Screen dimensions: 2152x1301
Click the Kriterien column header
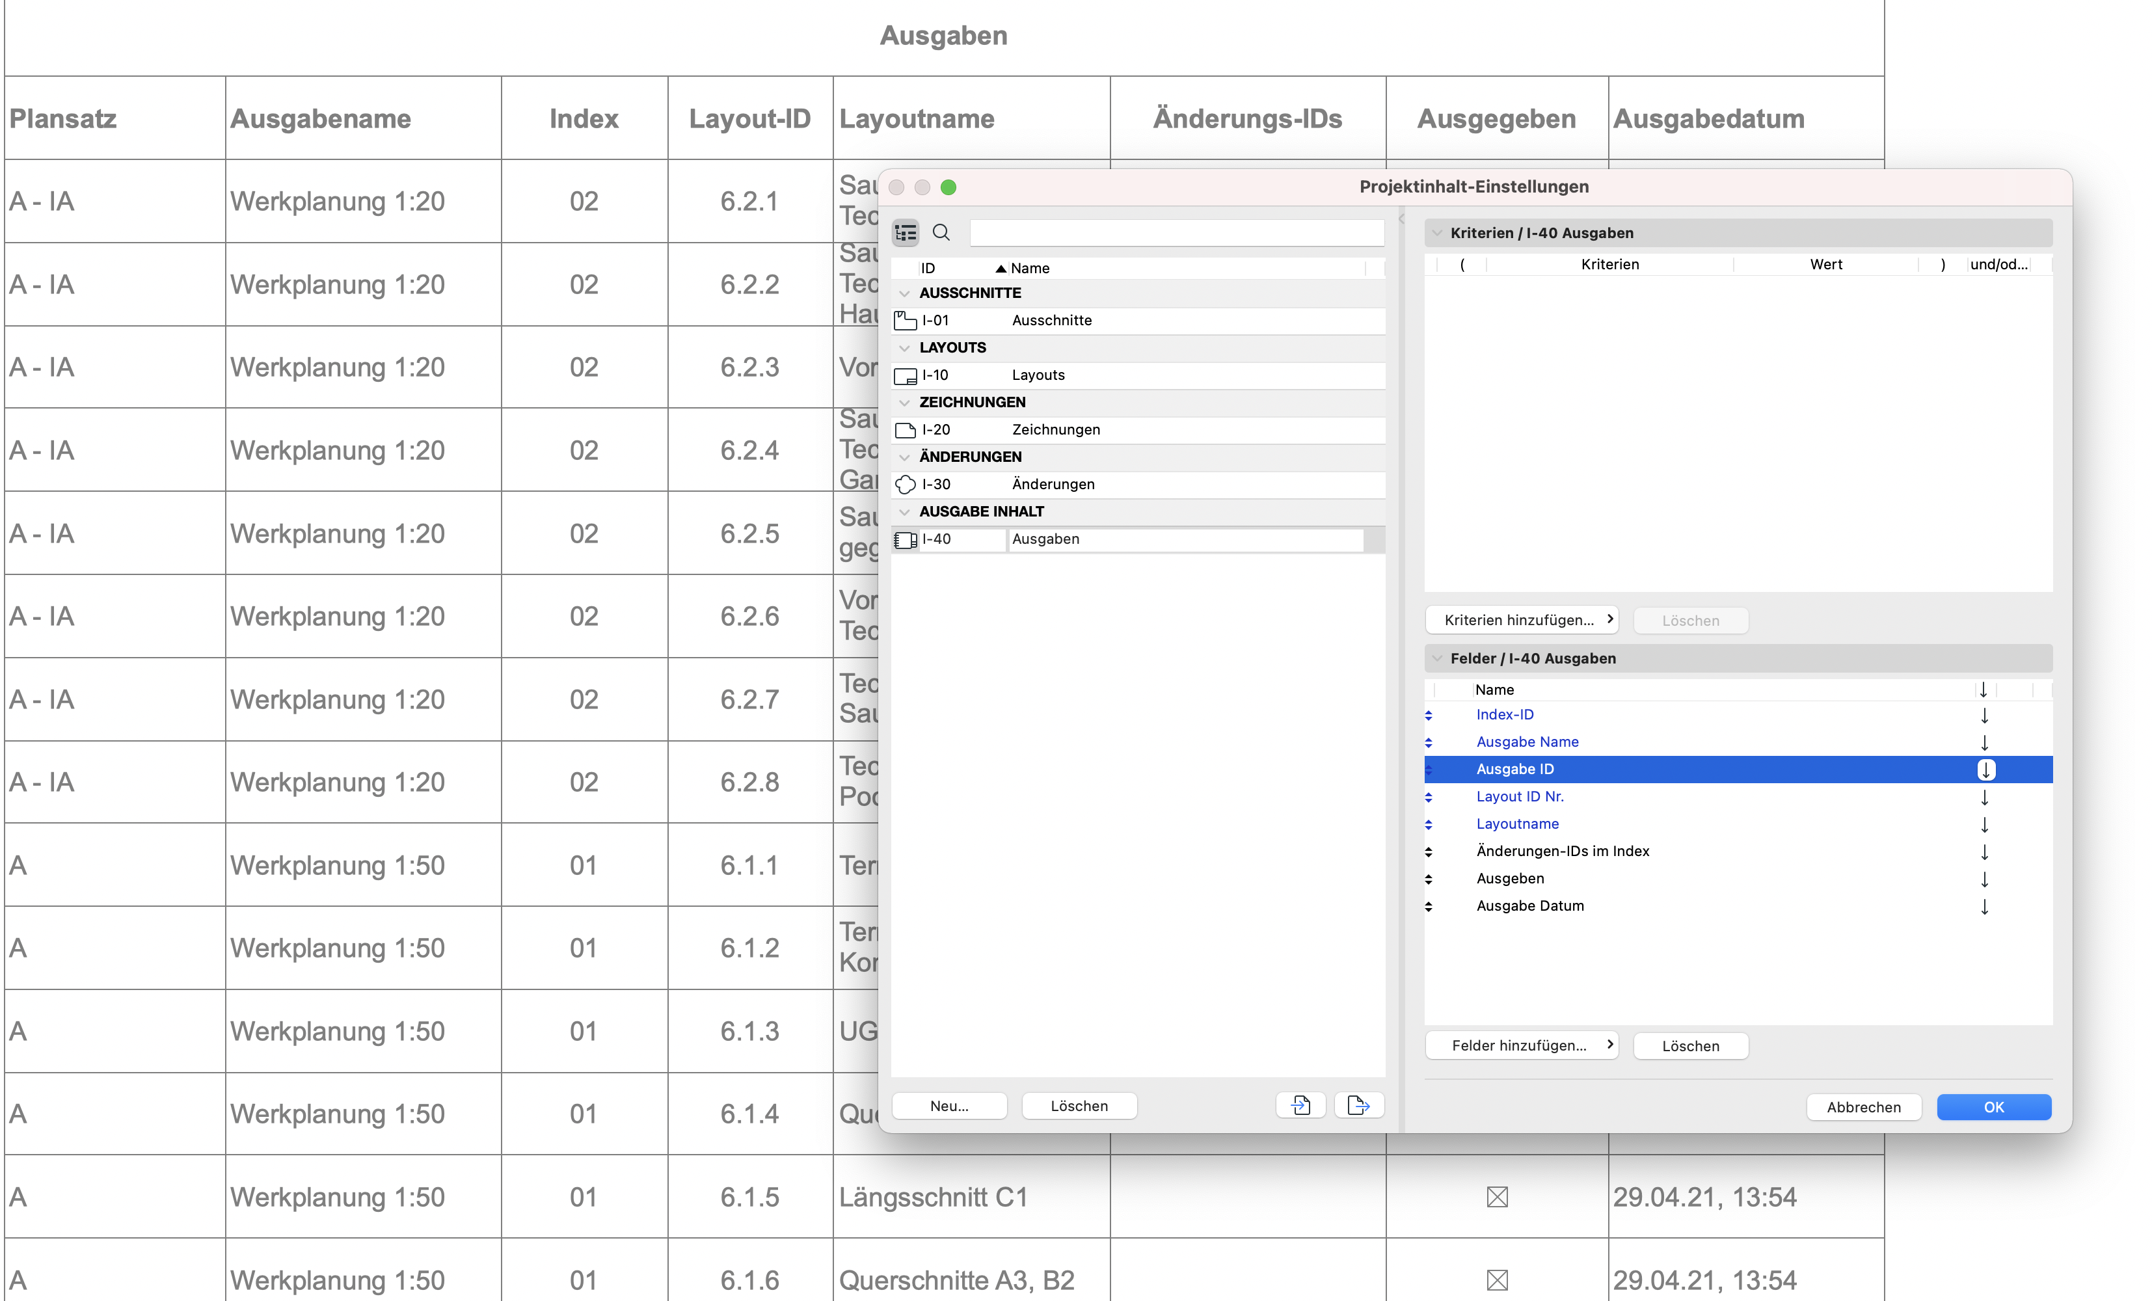1609,265
